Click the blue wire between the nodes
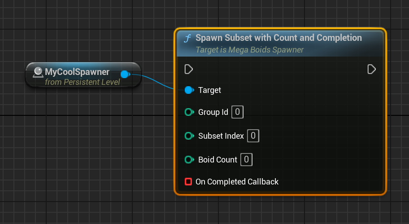This screenshot has width=409, height=224. (x=157, y=83)
